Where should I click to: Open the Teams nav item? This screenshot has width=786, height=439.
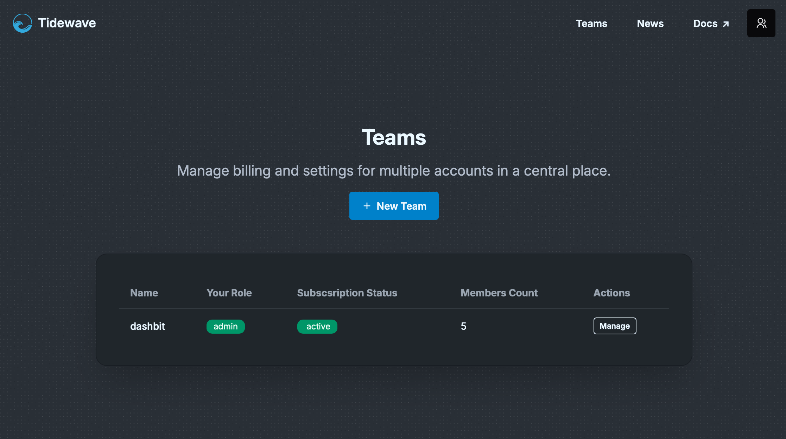(591, 24)
